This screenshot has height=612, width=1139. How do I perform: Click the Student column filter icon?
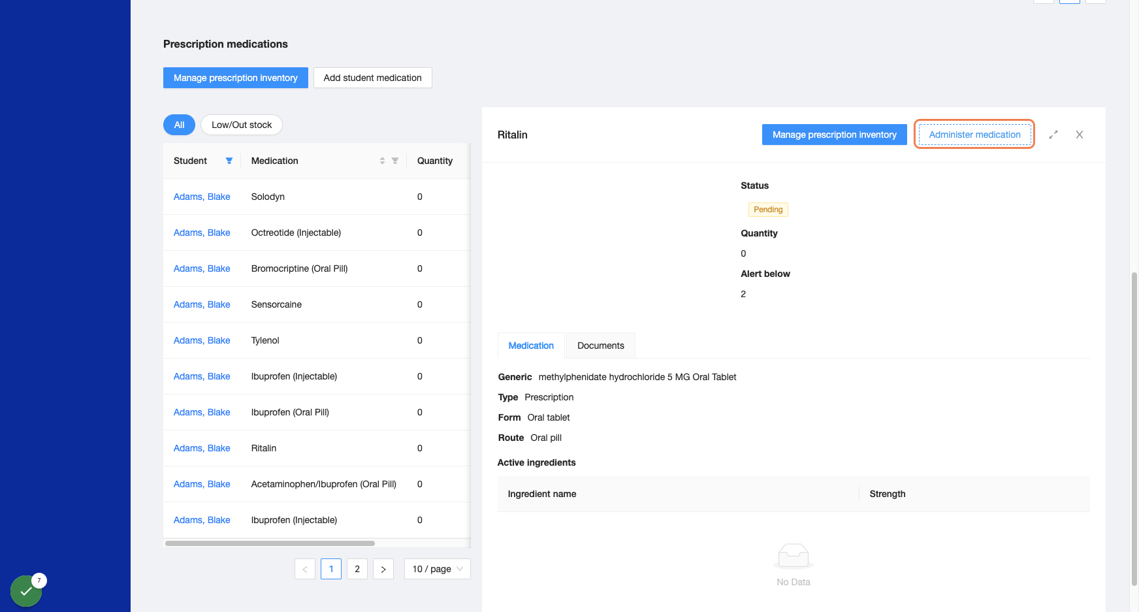[x=229, y=161]
